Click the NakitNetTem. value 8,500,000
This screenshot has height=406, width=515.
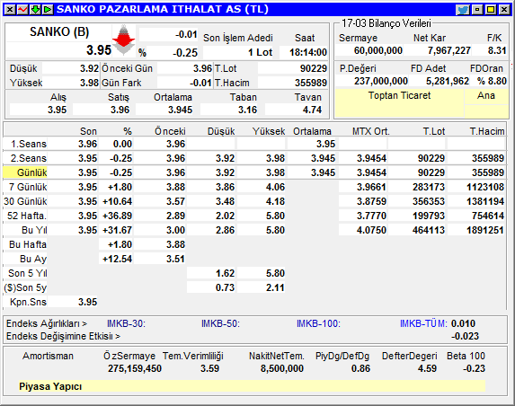coord(282,368)
